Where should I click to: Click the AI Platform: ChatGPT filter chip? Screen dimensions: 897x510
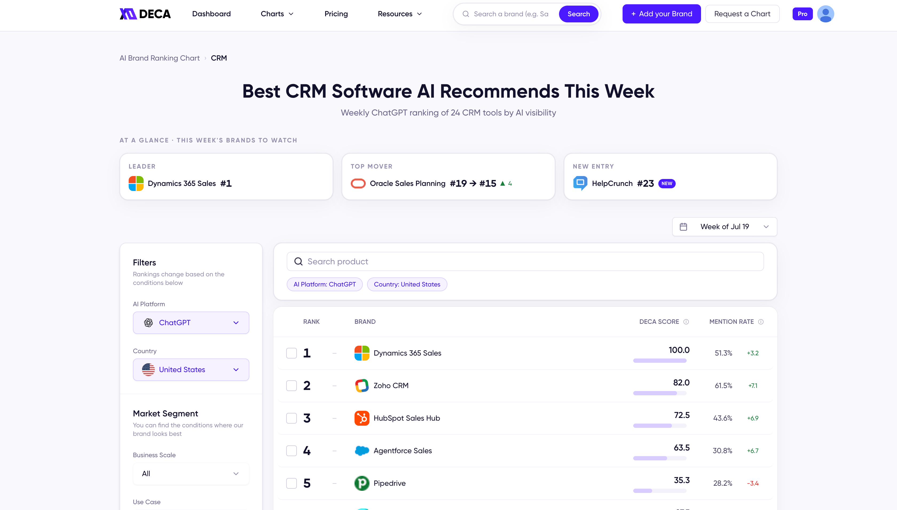pos(325,284)
